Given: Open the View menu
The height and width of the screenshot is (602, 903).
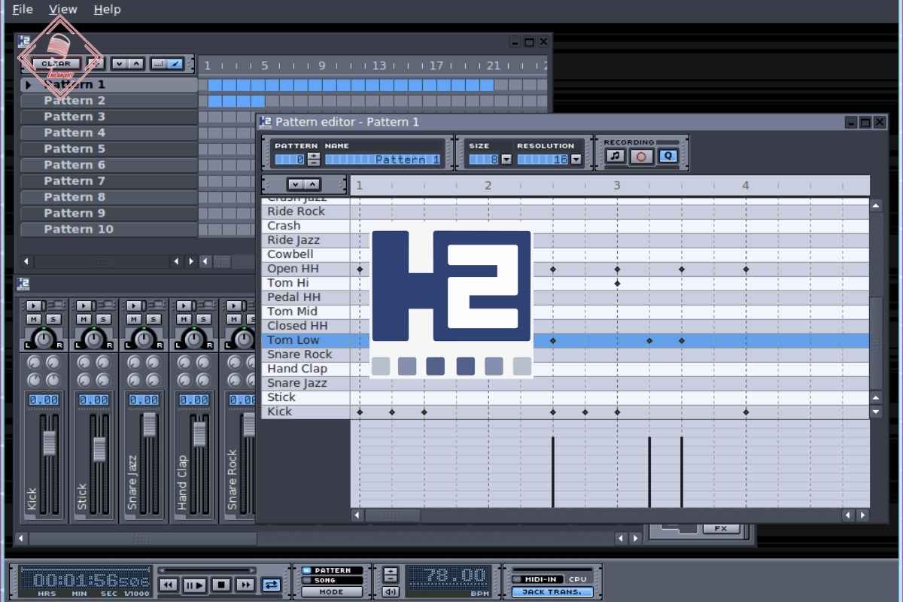Looking at the screenshot, I should click(x=63, y=10).
